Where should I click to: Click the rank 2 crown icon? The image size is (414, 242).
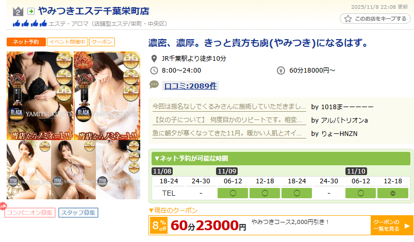pyautogui.click(x=18, y=11)
